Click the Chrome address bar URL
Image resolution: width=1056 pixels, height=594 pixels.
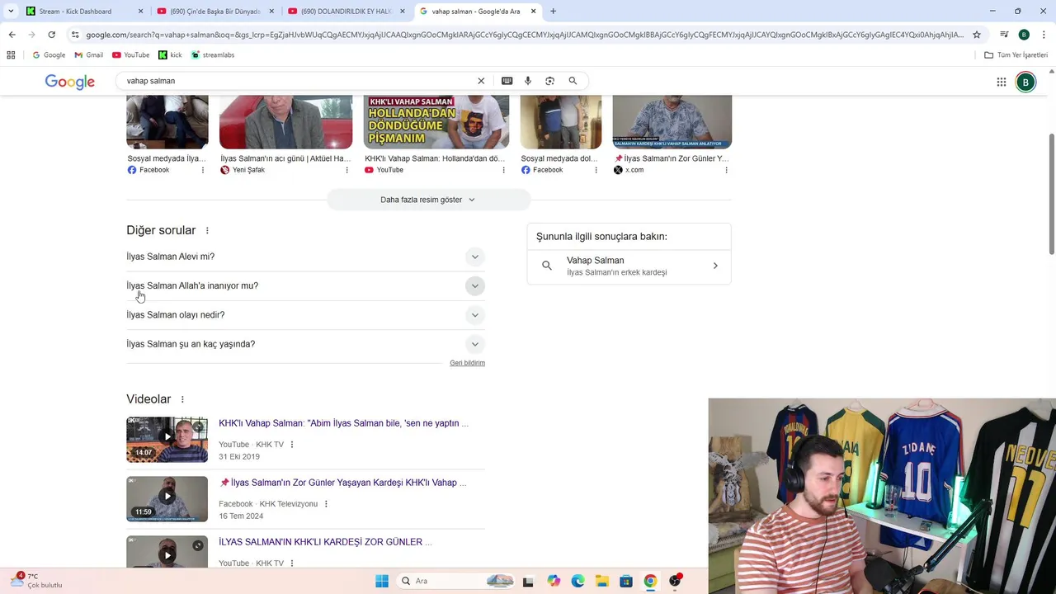525,35
